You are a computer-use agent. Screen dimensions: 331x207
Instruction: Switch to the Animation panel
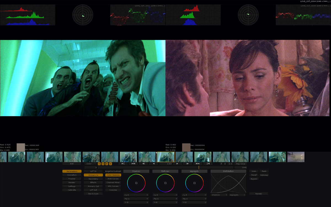click(x=72, y=175)
